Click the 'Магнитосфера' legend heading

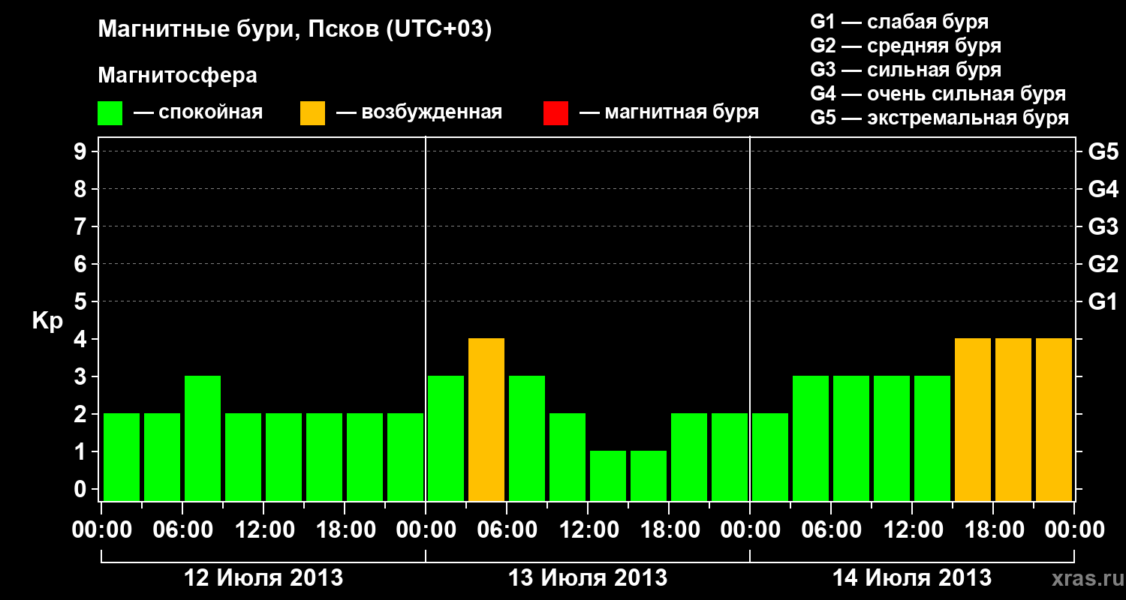click(178, 76)
